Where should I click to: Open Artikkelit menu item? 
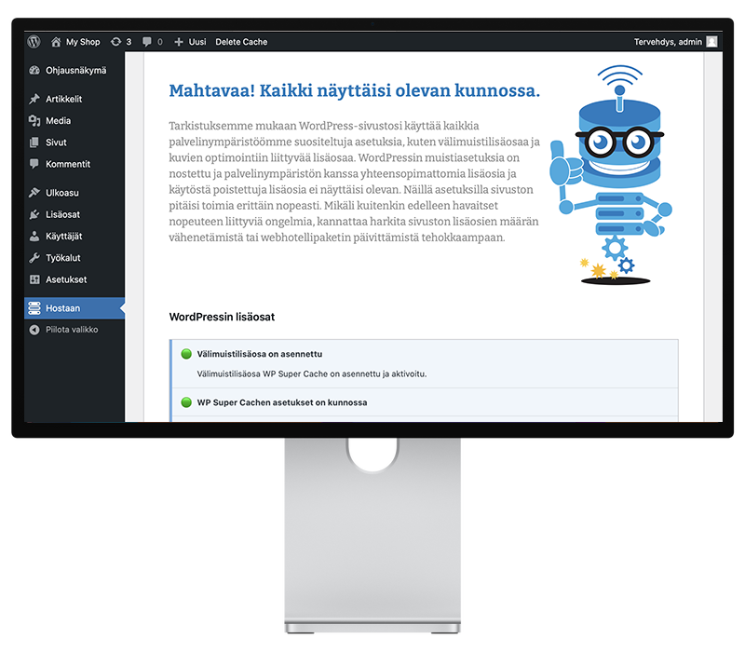(x=63, y=99)
